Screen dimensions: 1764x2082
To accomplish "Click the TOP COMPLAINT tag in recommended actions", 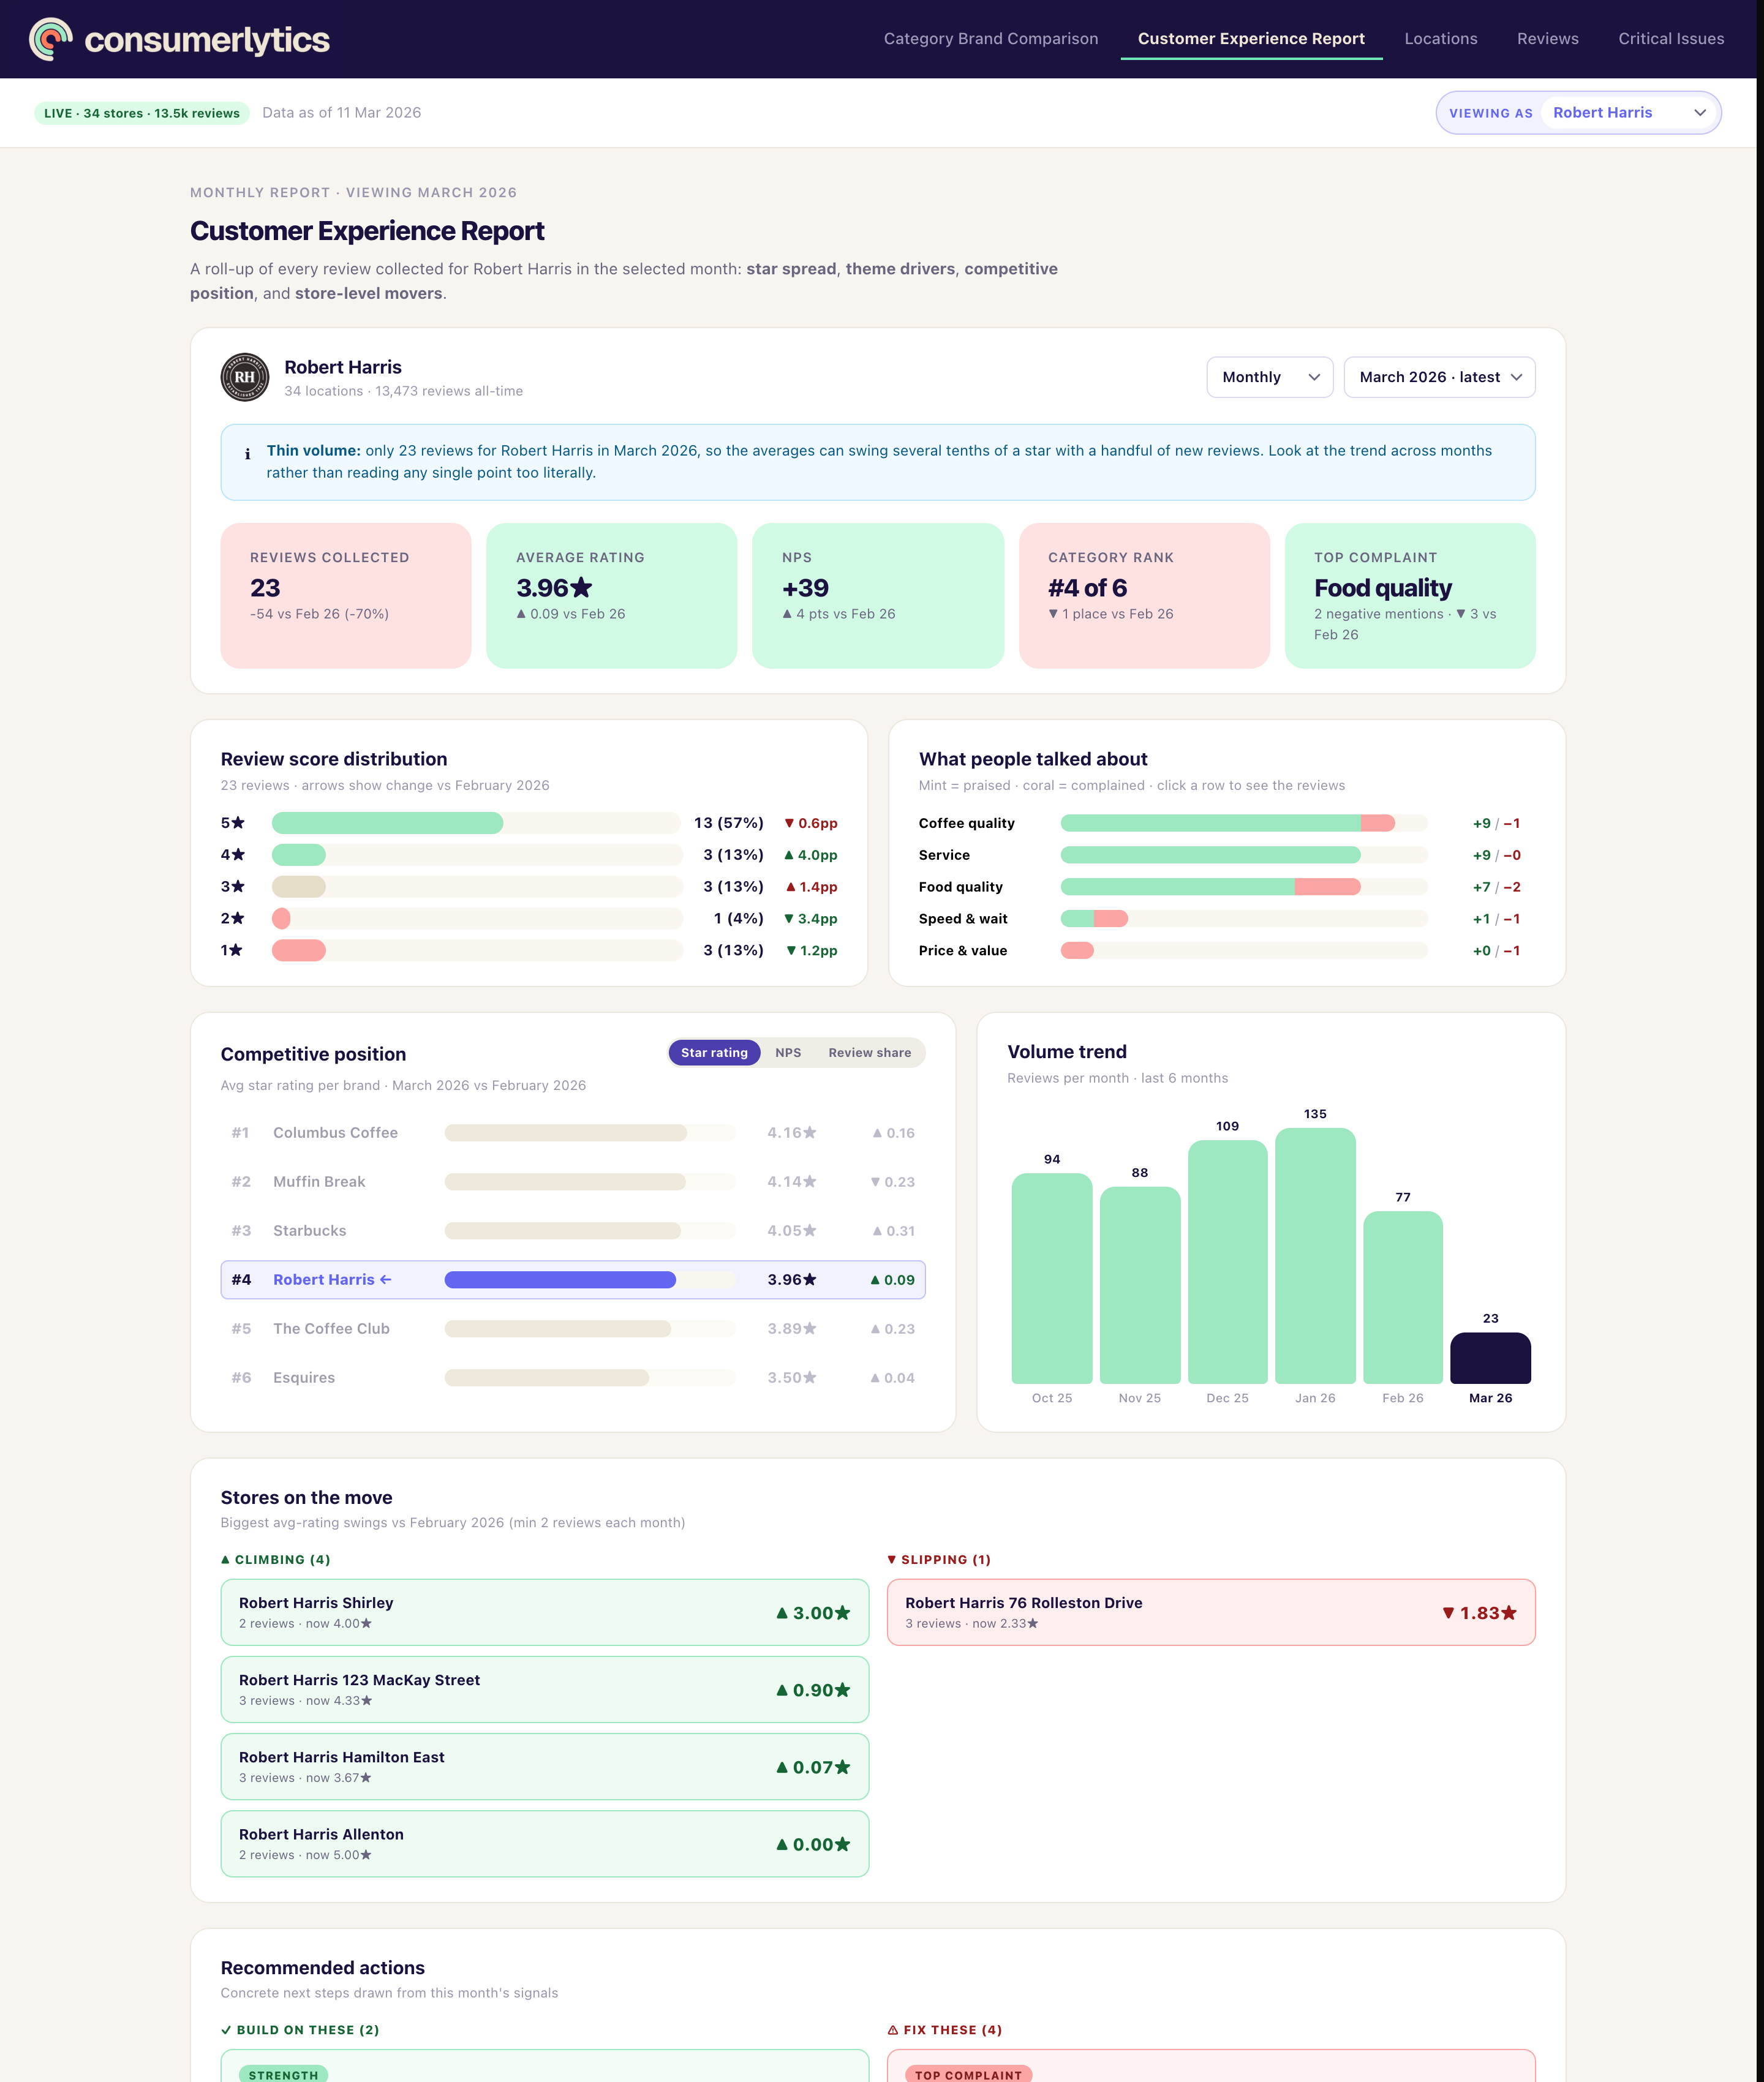I will click(x=968, y=2074).
